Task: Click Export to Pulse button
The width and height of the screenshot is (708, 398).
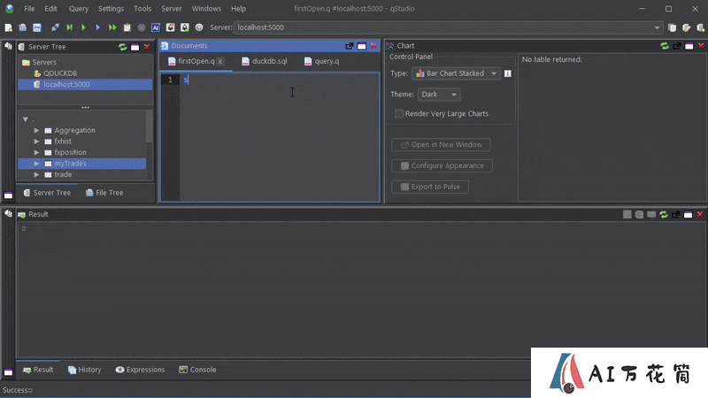Action: tap(430, 187)
